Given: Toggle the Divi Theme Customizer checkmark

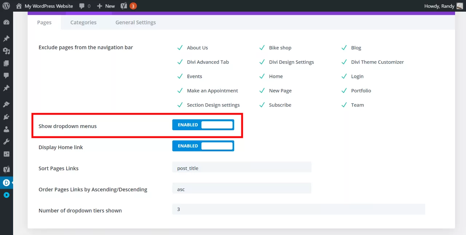Looking at the screenshot, I should [x=344, y=62].
